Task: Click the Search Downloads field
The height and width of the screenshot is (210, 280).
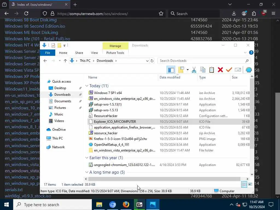Action: 204,61
